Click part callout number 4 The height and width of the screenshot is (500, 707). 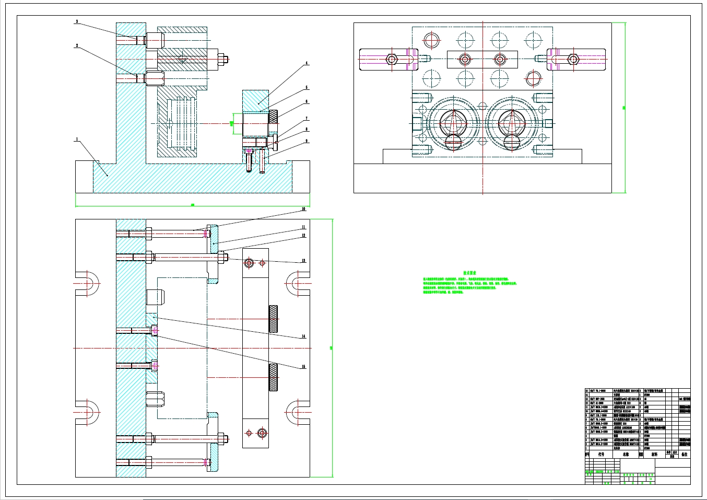click(x=307, y=63)
